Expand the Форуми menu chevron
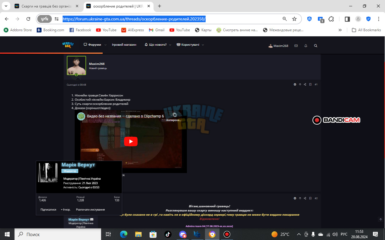The width and height of the screenshot is (385, 240). (105, 45)
